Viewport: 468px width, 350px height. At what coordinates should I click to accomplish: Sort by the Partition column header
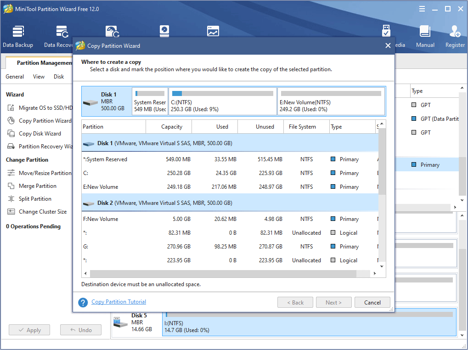114,127
